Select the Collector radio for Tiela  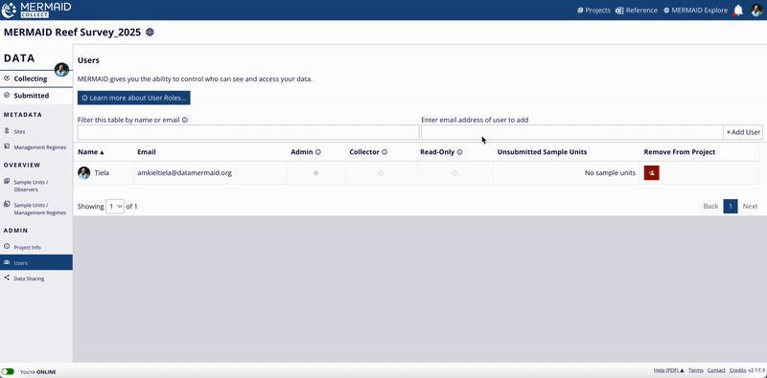click(x=381, y=173)
